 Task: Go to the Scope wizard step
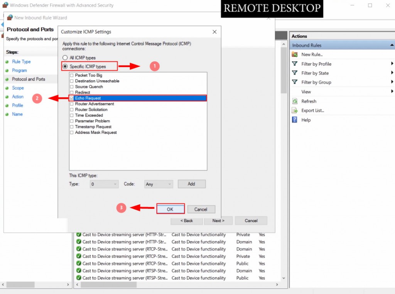pyautogui.click(x=18, y=88)
